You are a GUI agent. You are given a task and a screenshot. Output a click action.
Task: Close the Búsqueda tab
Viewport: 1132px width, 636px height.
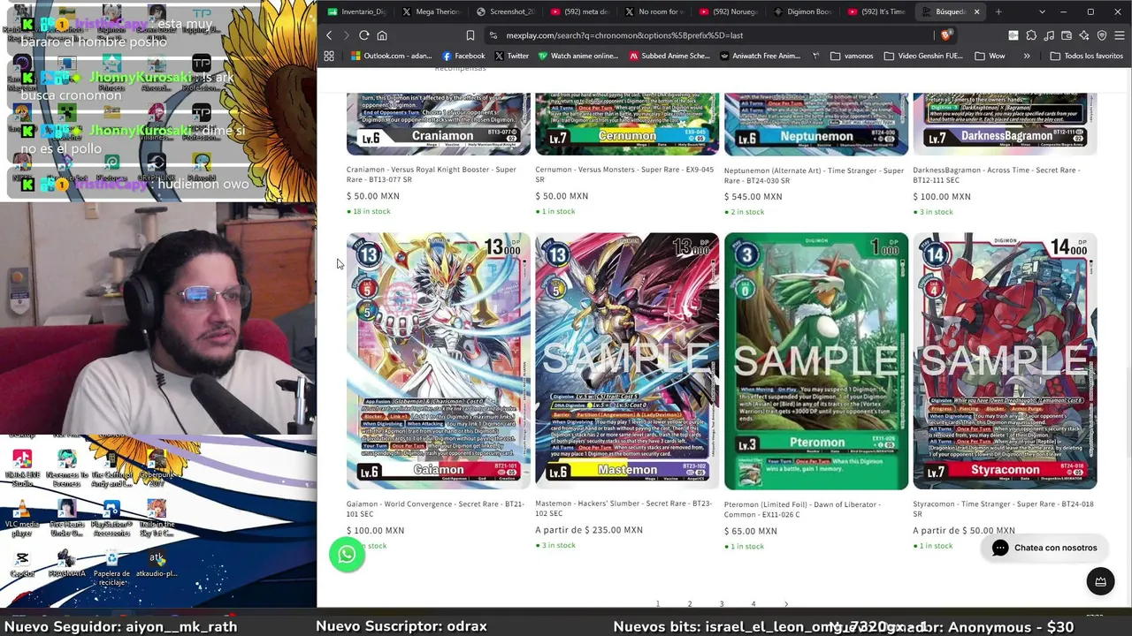[977, 11]
